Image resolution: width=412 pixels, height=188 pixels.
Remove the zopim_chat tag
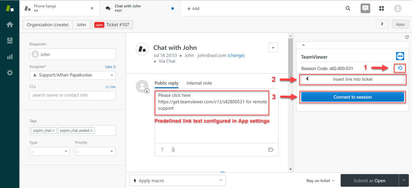pos(53,131)
